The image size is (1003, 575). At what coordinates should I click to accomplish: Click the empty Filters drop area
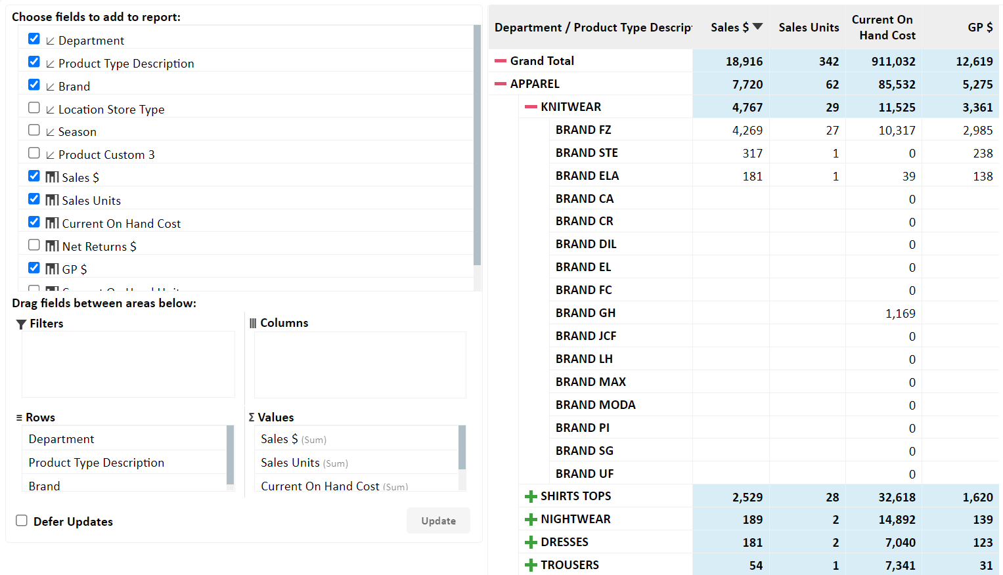point(128,364)
